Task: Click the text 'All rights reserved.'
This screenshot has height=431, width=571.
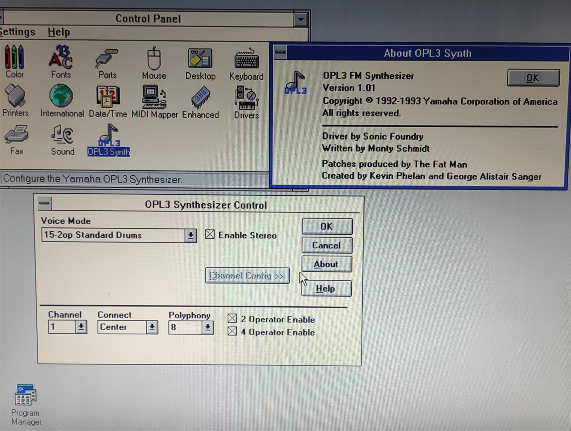Action: pyautogui.click(x=361, y=113)
